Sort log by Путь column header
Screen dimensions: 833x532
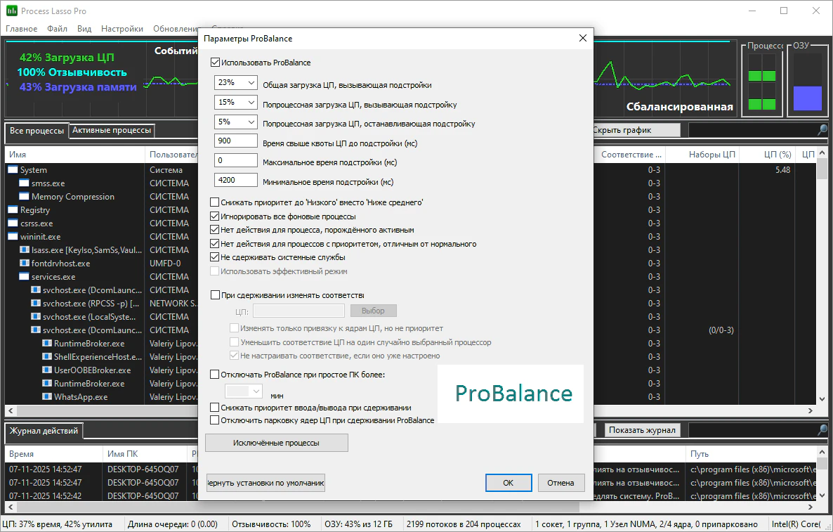(751, 454)
